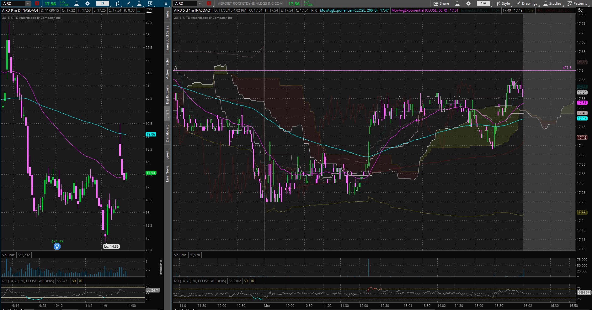The image size is (592, 310).
Task: Open the right chart's gear settings icon
Action: pos(468,3)
